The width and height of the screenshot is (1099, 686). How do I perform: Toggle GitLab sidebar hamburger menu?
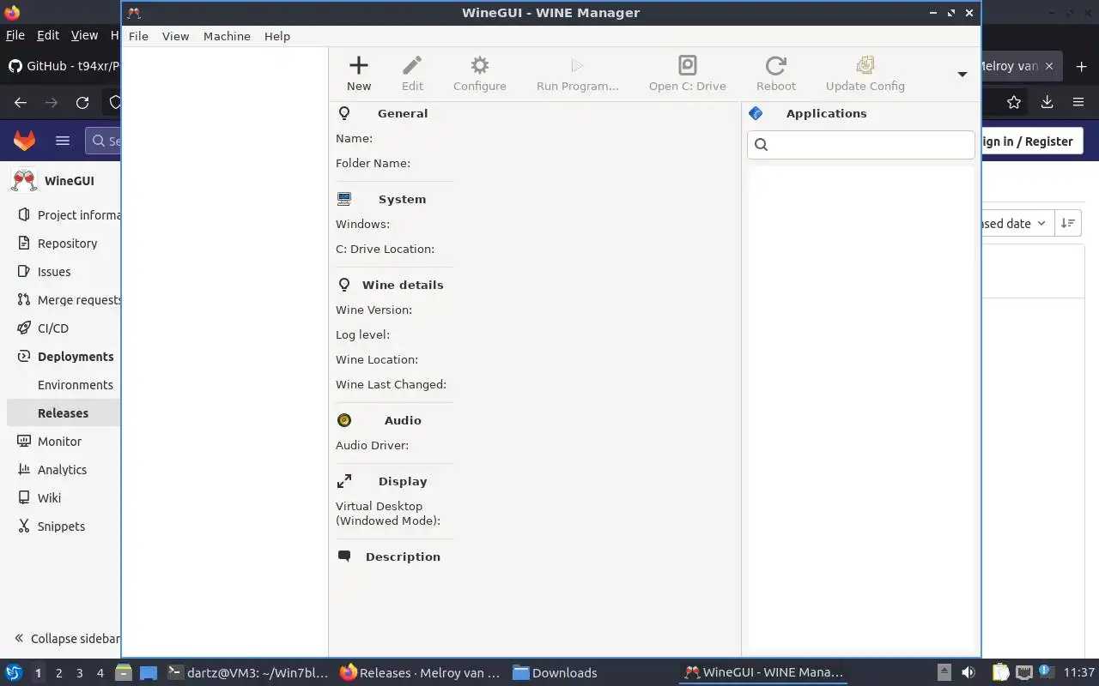(x=63, y=141)
